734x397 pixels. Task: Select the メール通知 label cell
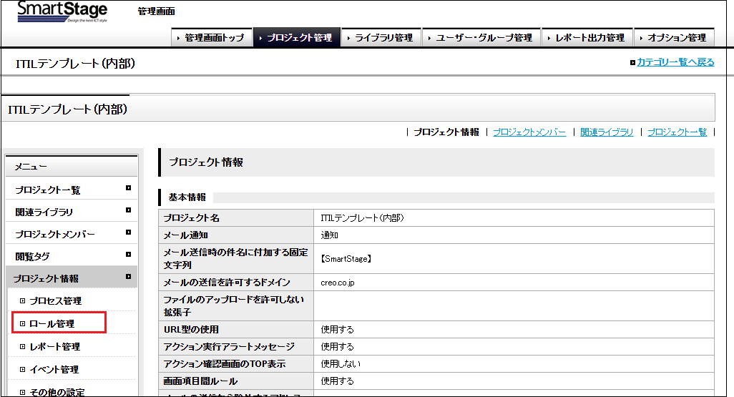[236, 235]
